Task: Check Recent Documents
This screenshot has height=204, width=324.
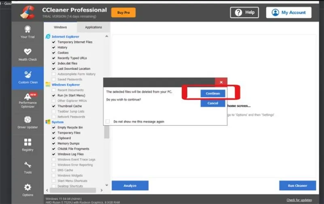Action: 53,90
